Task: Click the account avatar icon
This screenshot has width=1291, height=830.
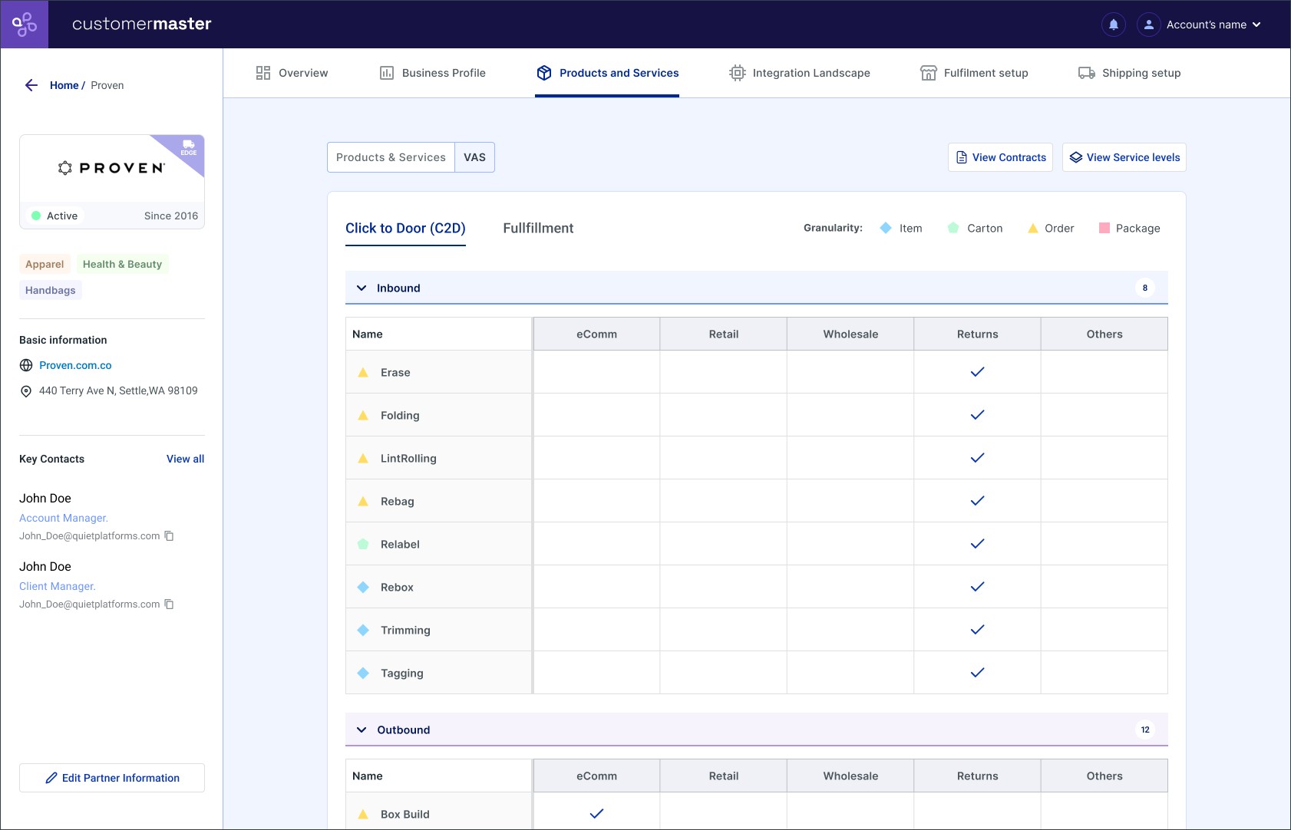Action: click(1149, 25)
